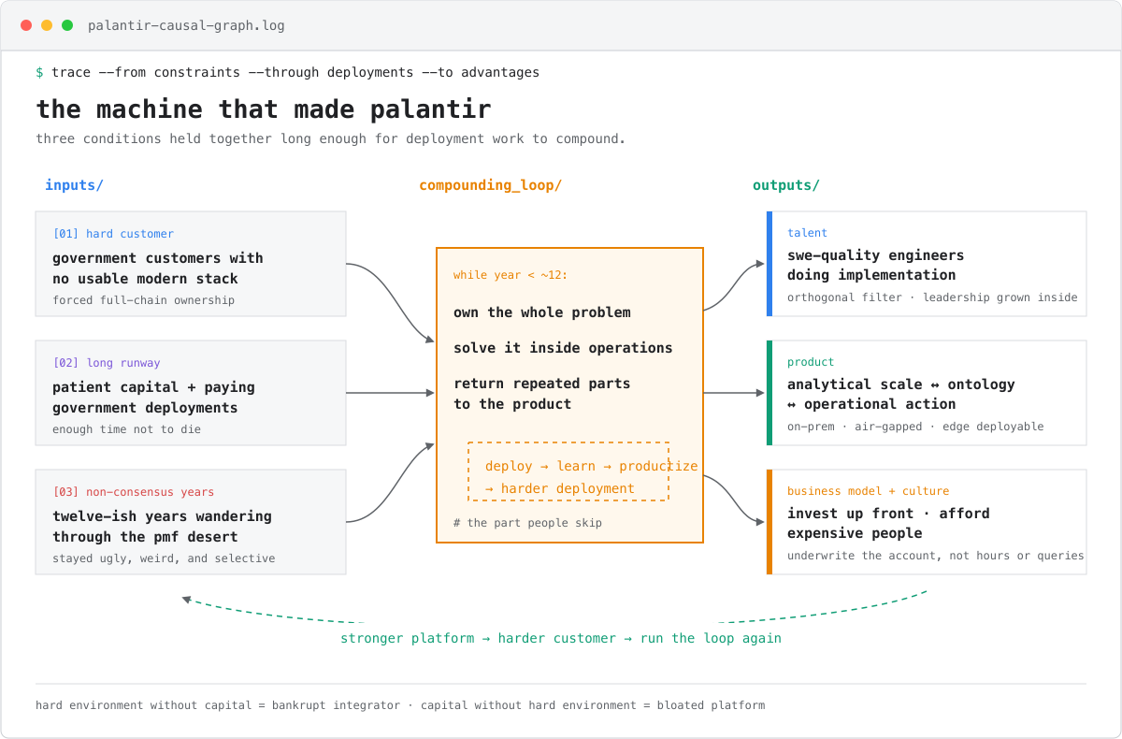
Task: Click 'return repeated parts to the product'
Action: pos(542,394)
